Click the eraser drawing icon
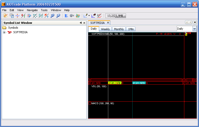This screenshot has height=127, width=199. [x=94, y=16]
